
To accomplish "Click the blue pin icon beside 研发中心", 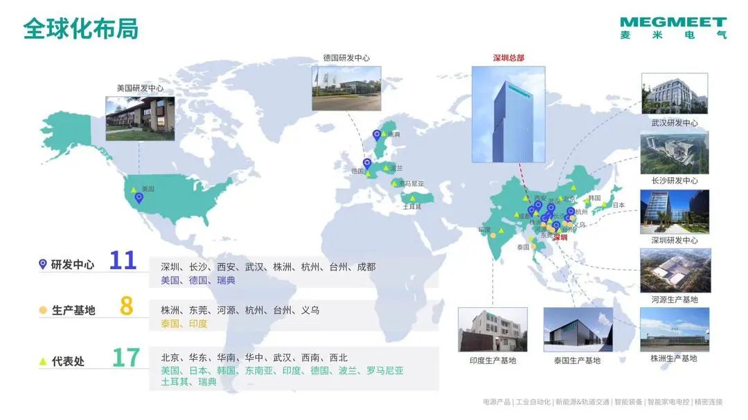I will click(x=42, y=264).
